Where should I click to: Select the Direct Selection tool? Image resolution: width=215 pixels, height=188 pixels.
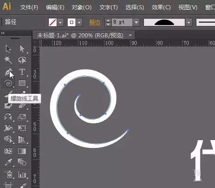pyautogui.click(x=22, y=49)
